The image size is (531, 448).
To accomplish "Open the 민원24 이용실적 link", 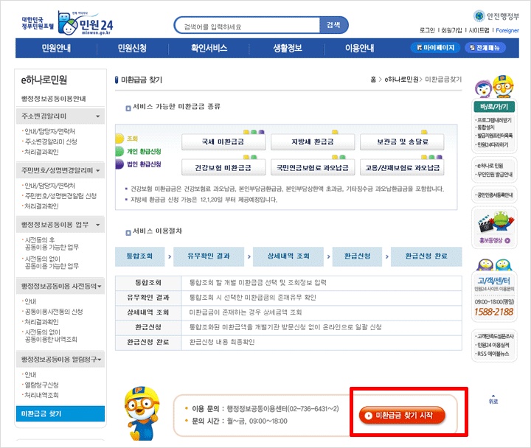I will click(x=492, y=345).
